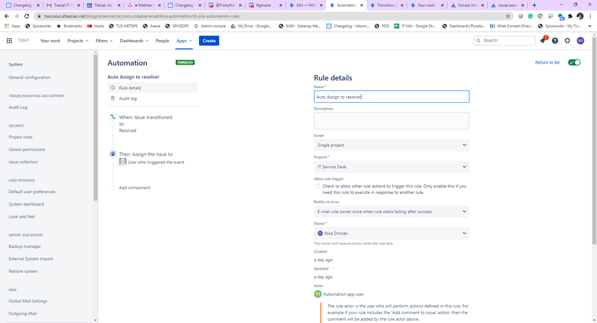Expand the Filters menu
The height and width of the screenshot is (323, 597).
coord(104,41)
